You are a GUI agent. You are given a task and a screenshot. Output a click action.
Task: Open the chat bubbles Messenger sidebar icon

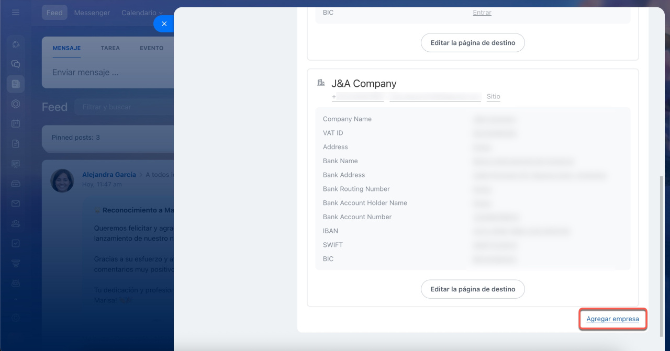pos(16,64)
